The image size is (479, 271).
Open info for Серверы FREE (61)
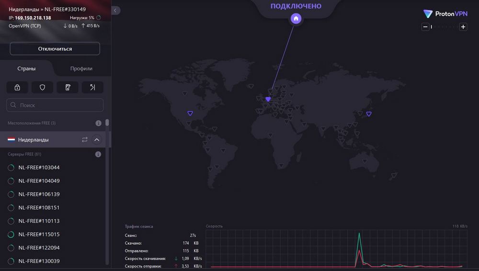click(98, 154)
